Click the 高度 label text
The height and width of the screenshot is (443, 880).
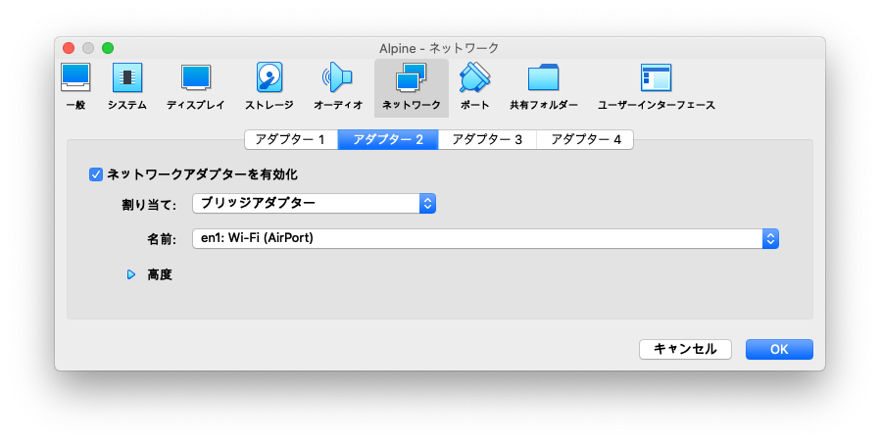click(160, 274)
